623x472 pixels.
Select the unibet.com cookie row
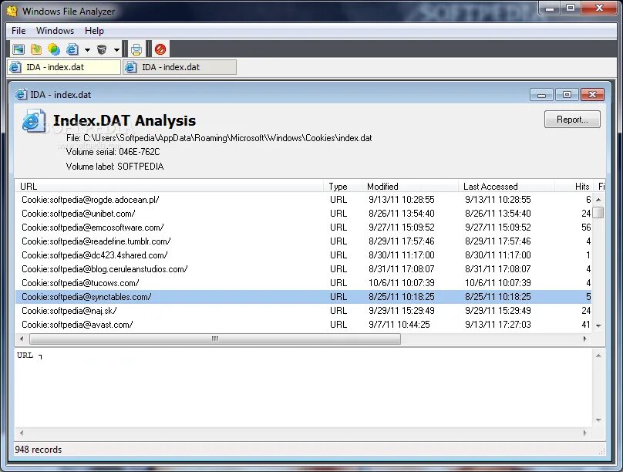304,214
